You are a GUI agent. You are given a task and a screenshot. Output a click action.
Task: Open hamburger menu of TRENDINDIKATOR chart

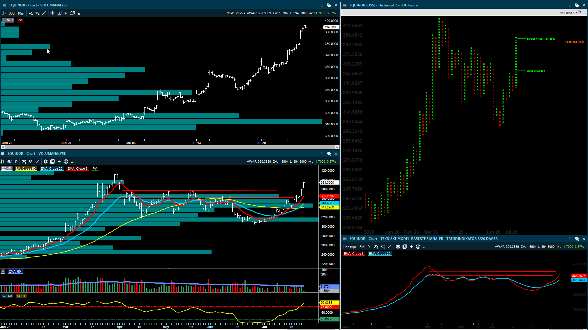click(345, 239)
